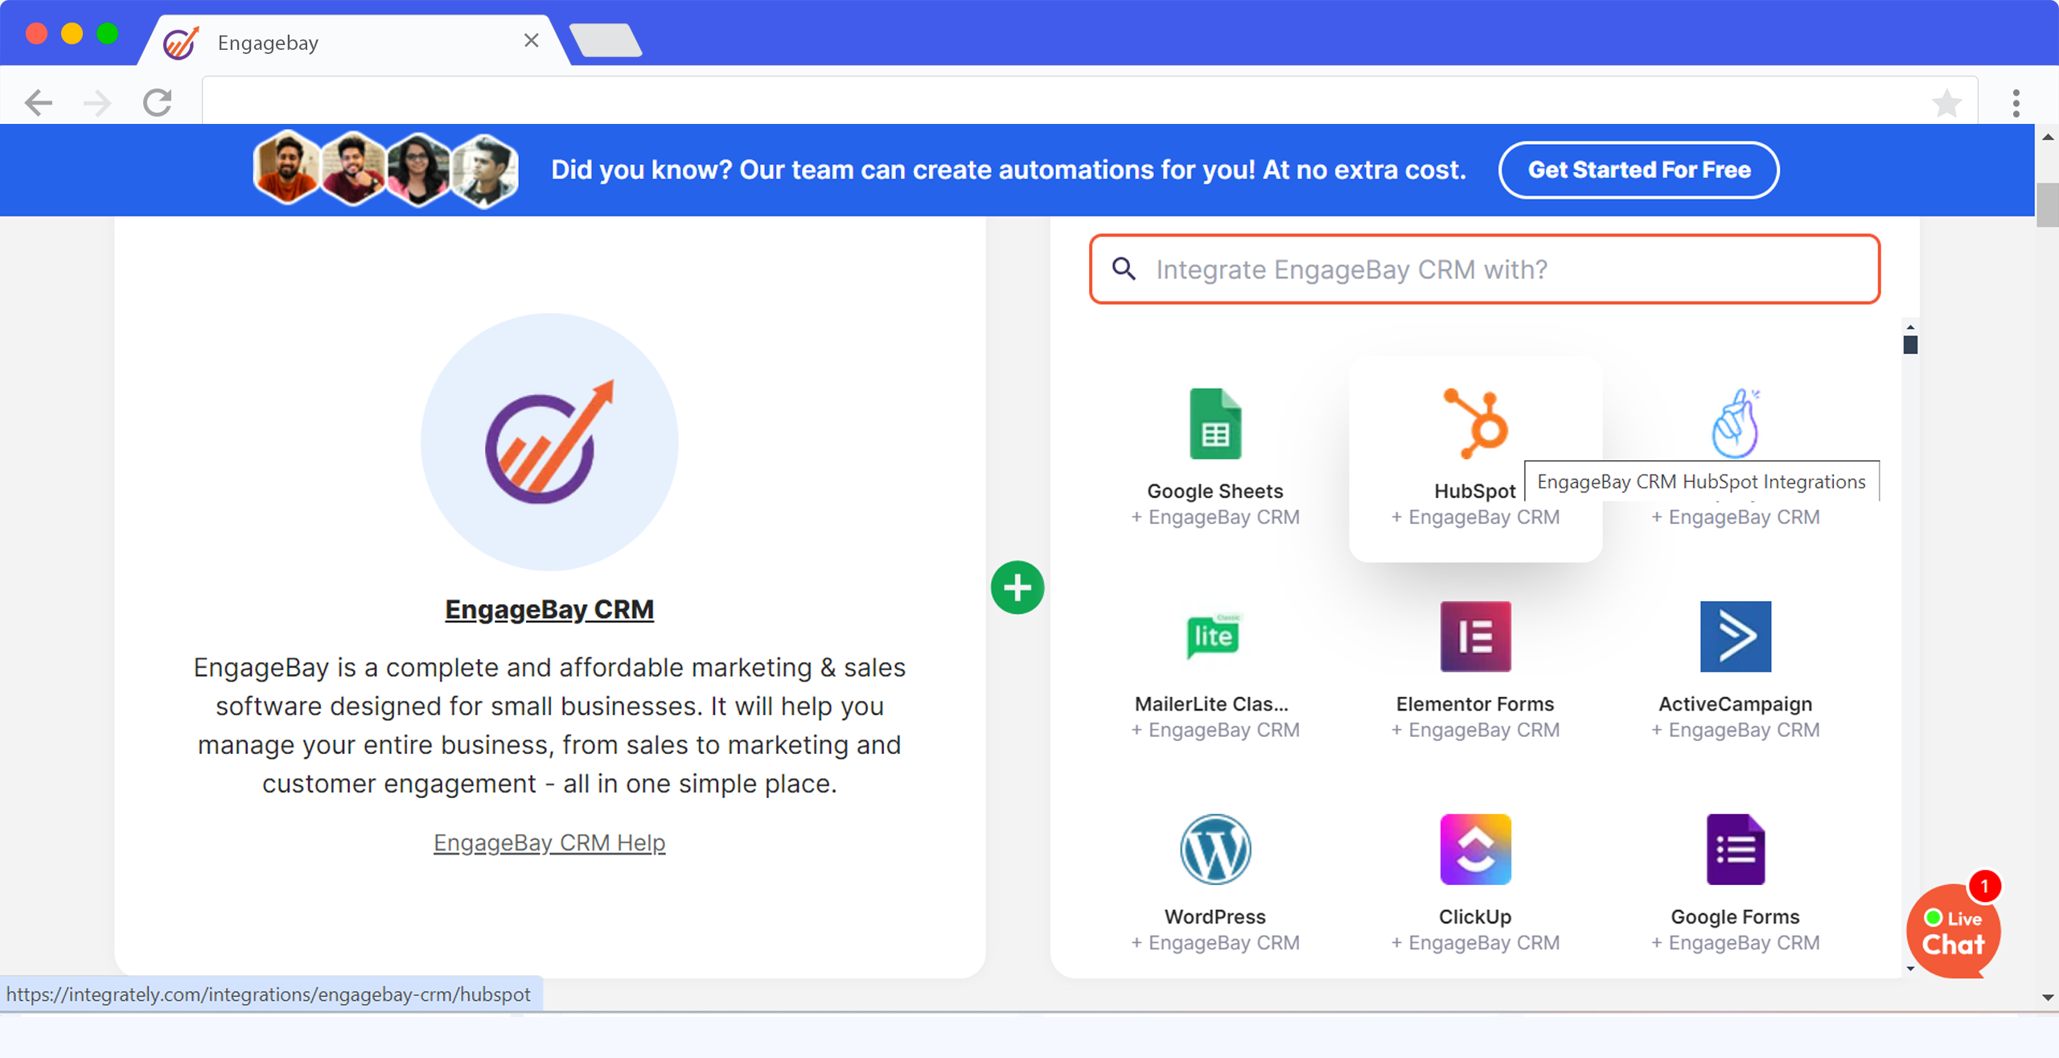Click the ClickUp label
The height and width of the screenshot is (1058, 2059).
pos(1475,916)
